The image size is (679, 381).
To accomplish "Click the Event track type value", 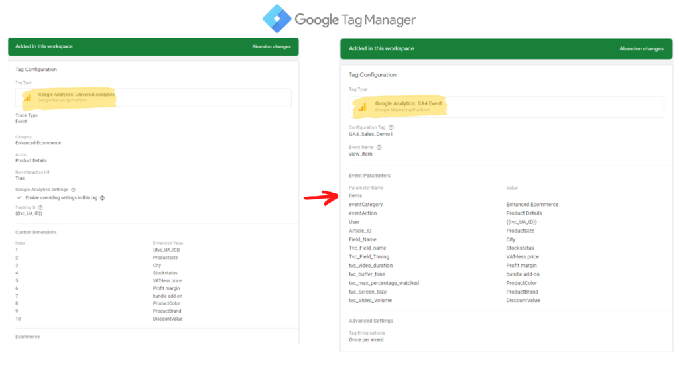I will click(21, 122).
